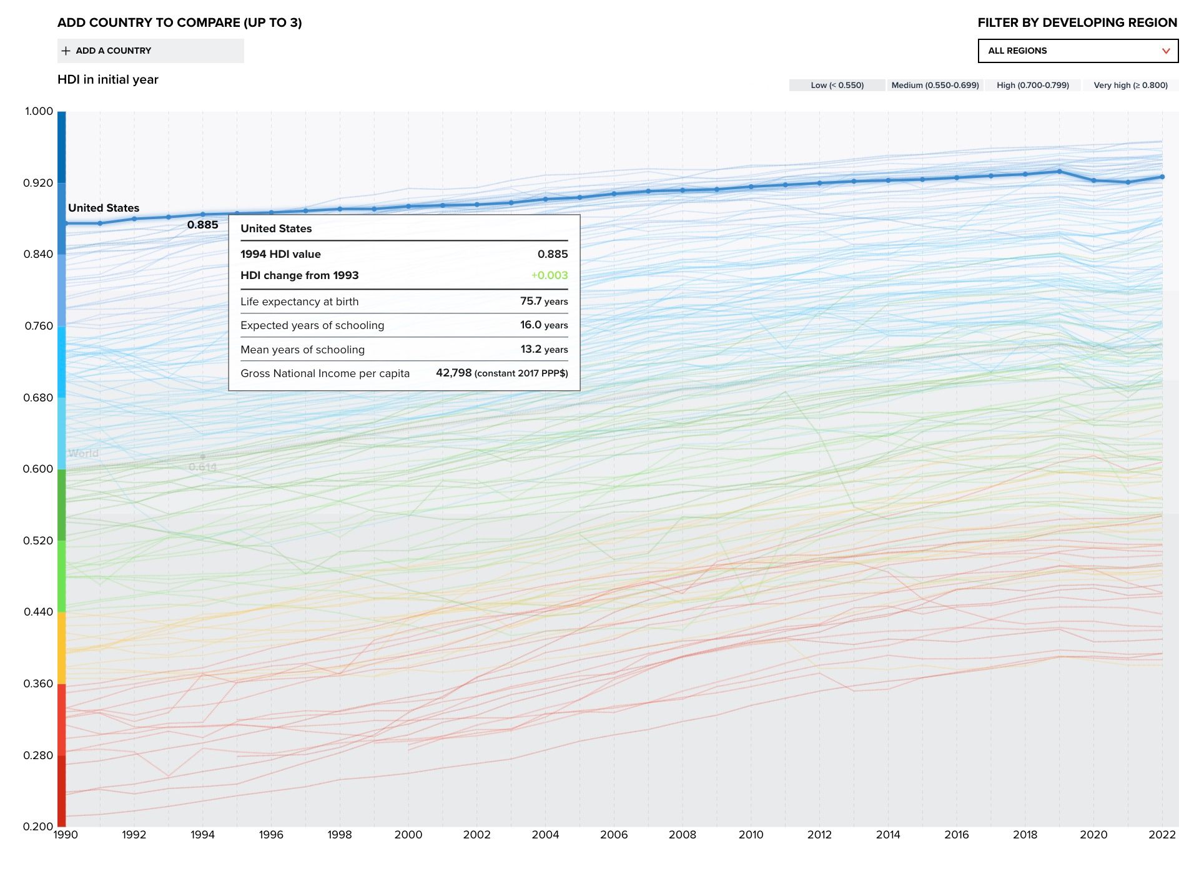Screen dimensions: 1204x874
Task: Click the 0.600 y-axis label
Action: pyautogui.click(x=38, y=469)
